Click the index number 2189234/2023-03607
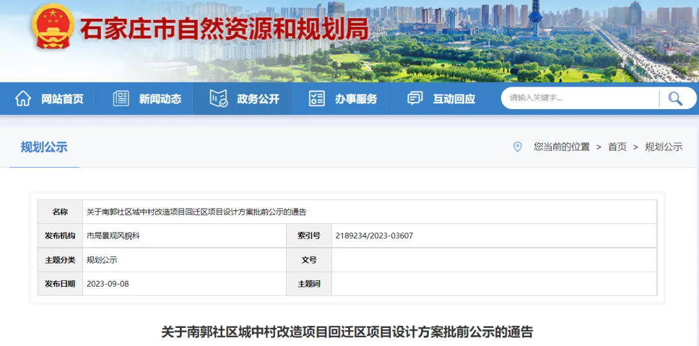This screenshot has height=346, width=699. pyautogui.click(x=374, y=236)
